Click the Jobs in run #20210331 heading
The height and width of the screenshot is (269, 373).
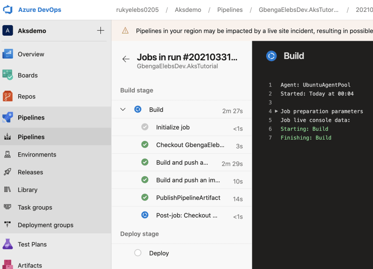coord(187,57)
